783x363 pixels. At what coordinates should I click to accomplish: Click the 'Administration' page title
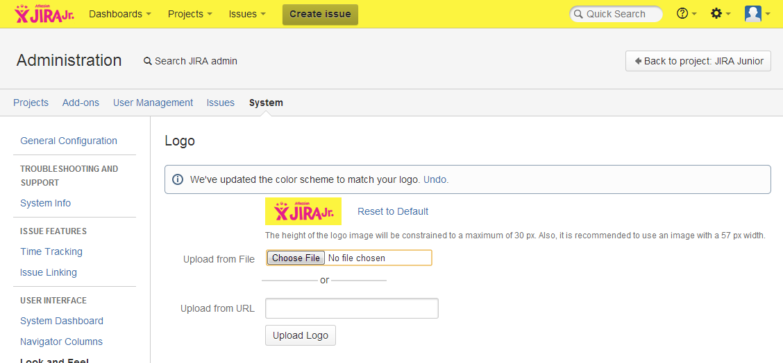pos(69,60)
